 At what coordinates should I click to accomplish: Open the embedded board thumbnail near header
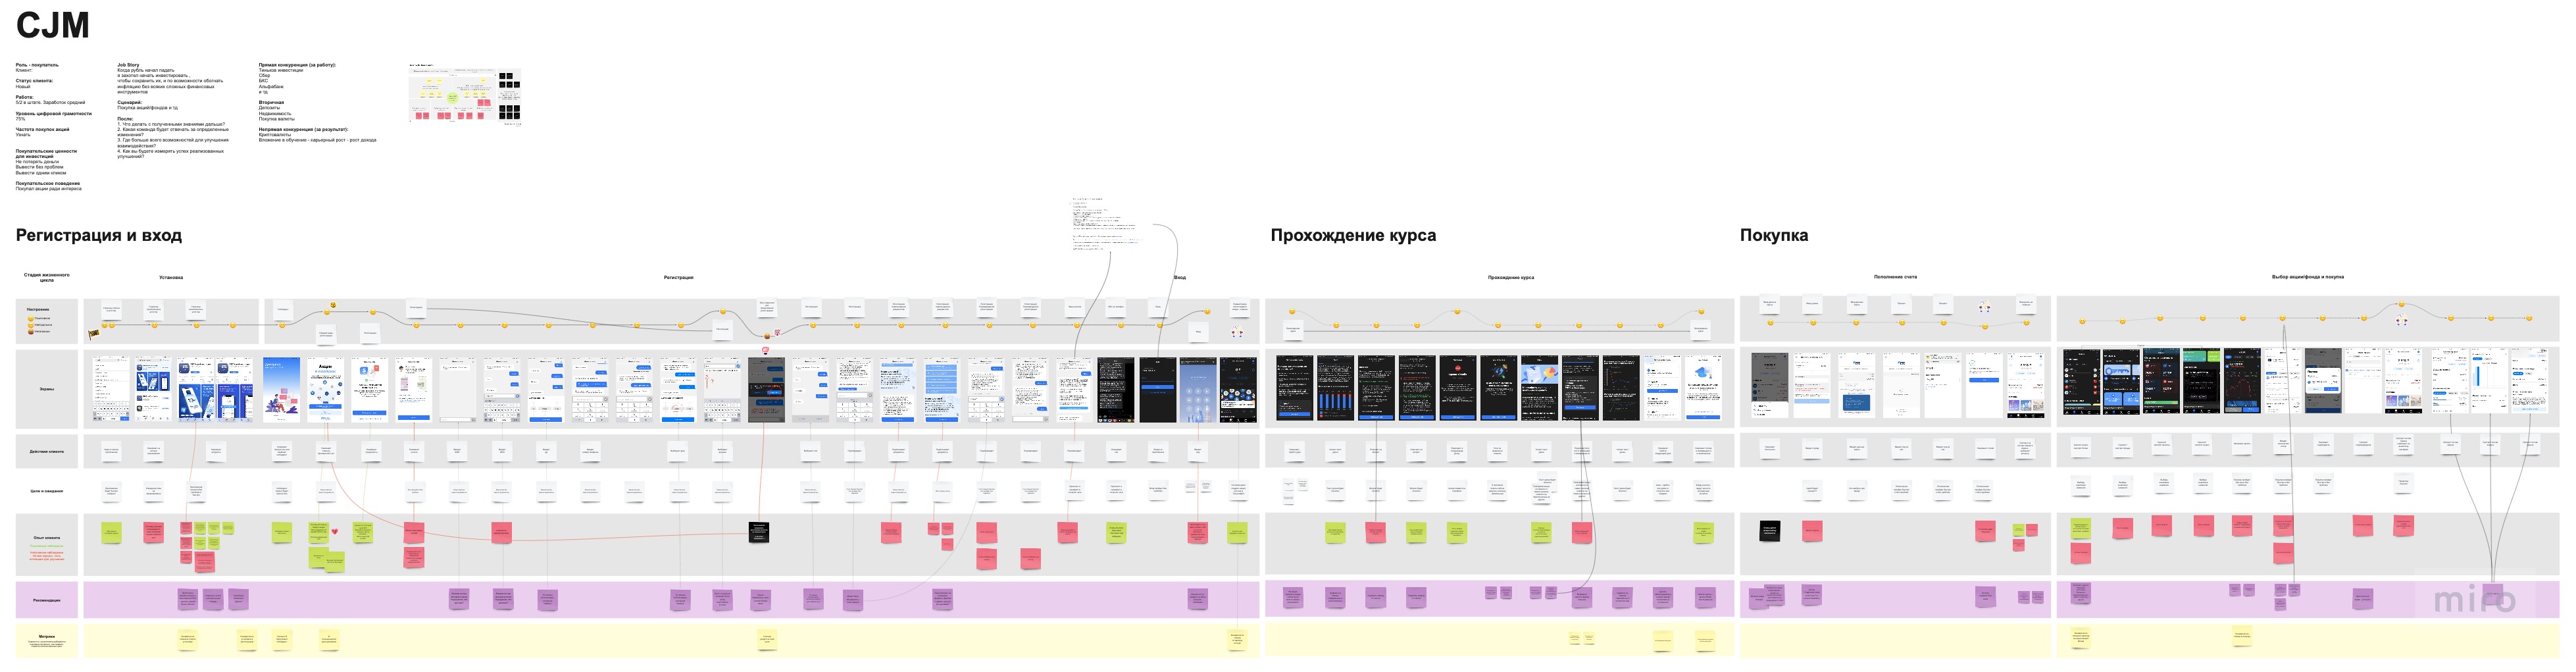coord(465,95)
